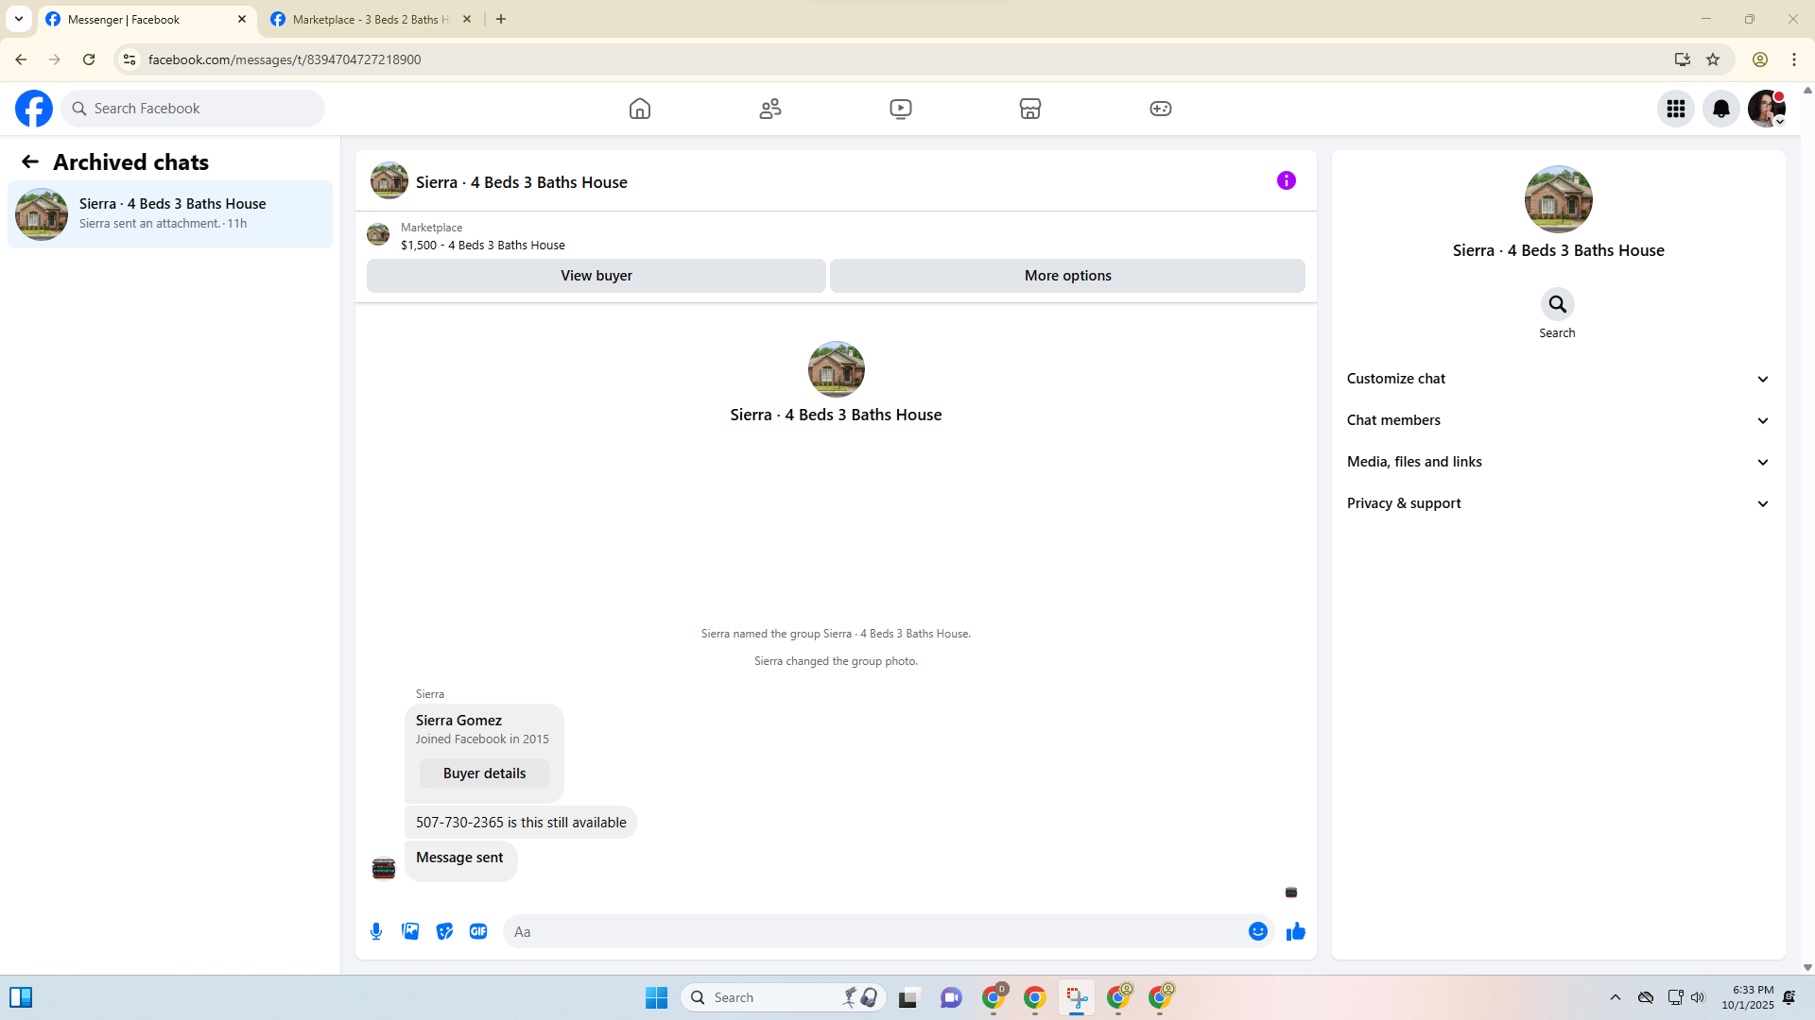The image size is (1815, 1020).
Task: Open the Video (Watch) icon
Action: [901, 109]
